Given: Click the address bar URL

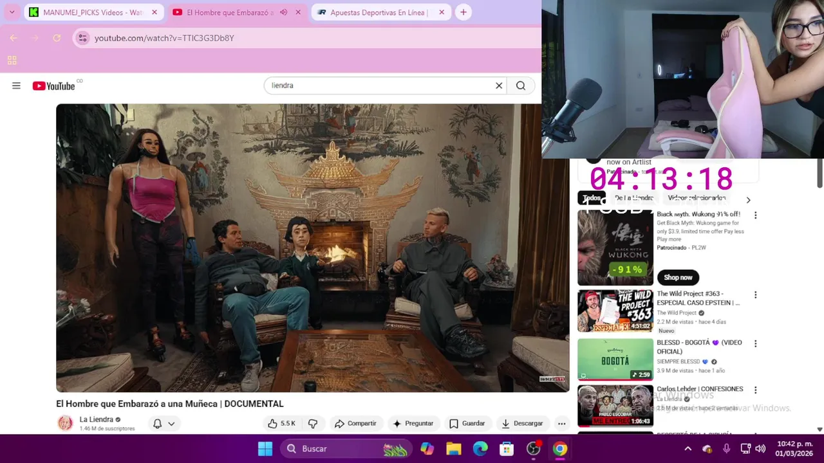Looking at the screenshot, I should 164,38.
